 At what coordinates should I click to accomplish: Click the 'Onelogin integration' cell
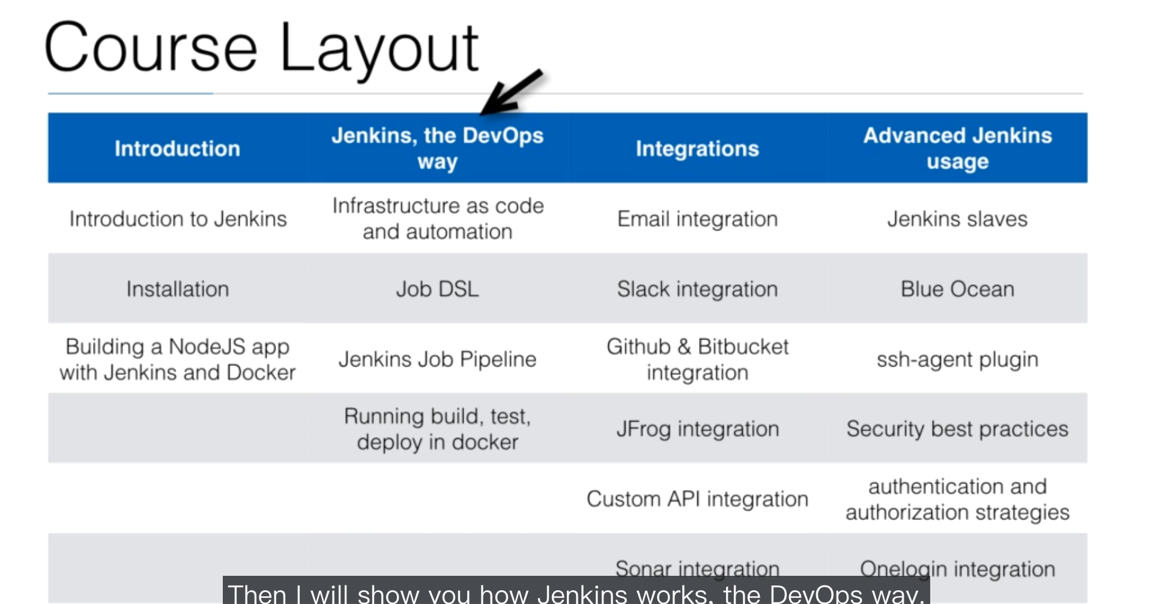(958, 569)
